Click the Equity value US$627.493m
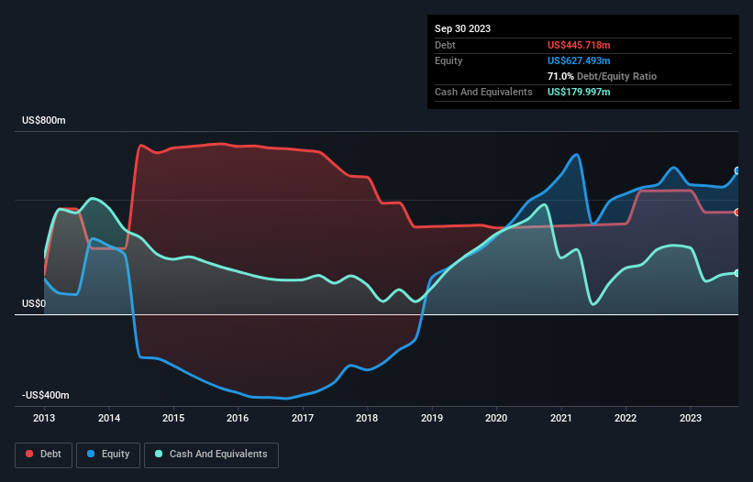The image size is (753, 482). click(x=579, y=60)
